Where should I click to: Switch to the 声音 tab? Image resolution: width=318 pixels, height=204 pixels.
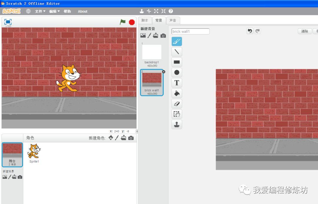[173, 20]
